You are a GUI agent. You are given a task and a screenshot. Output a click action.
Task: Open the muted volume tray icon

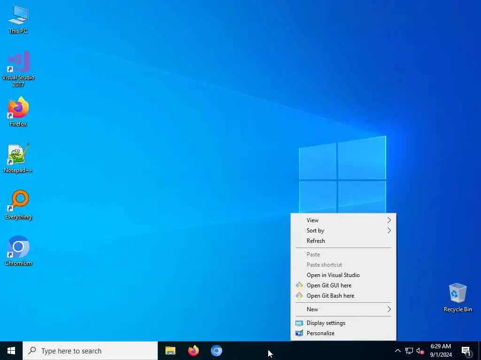coord(420,351)
